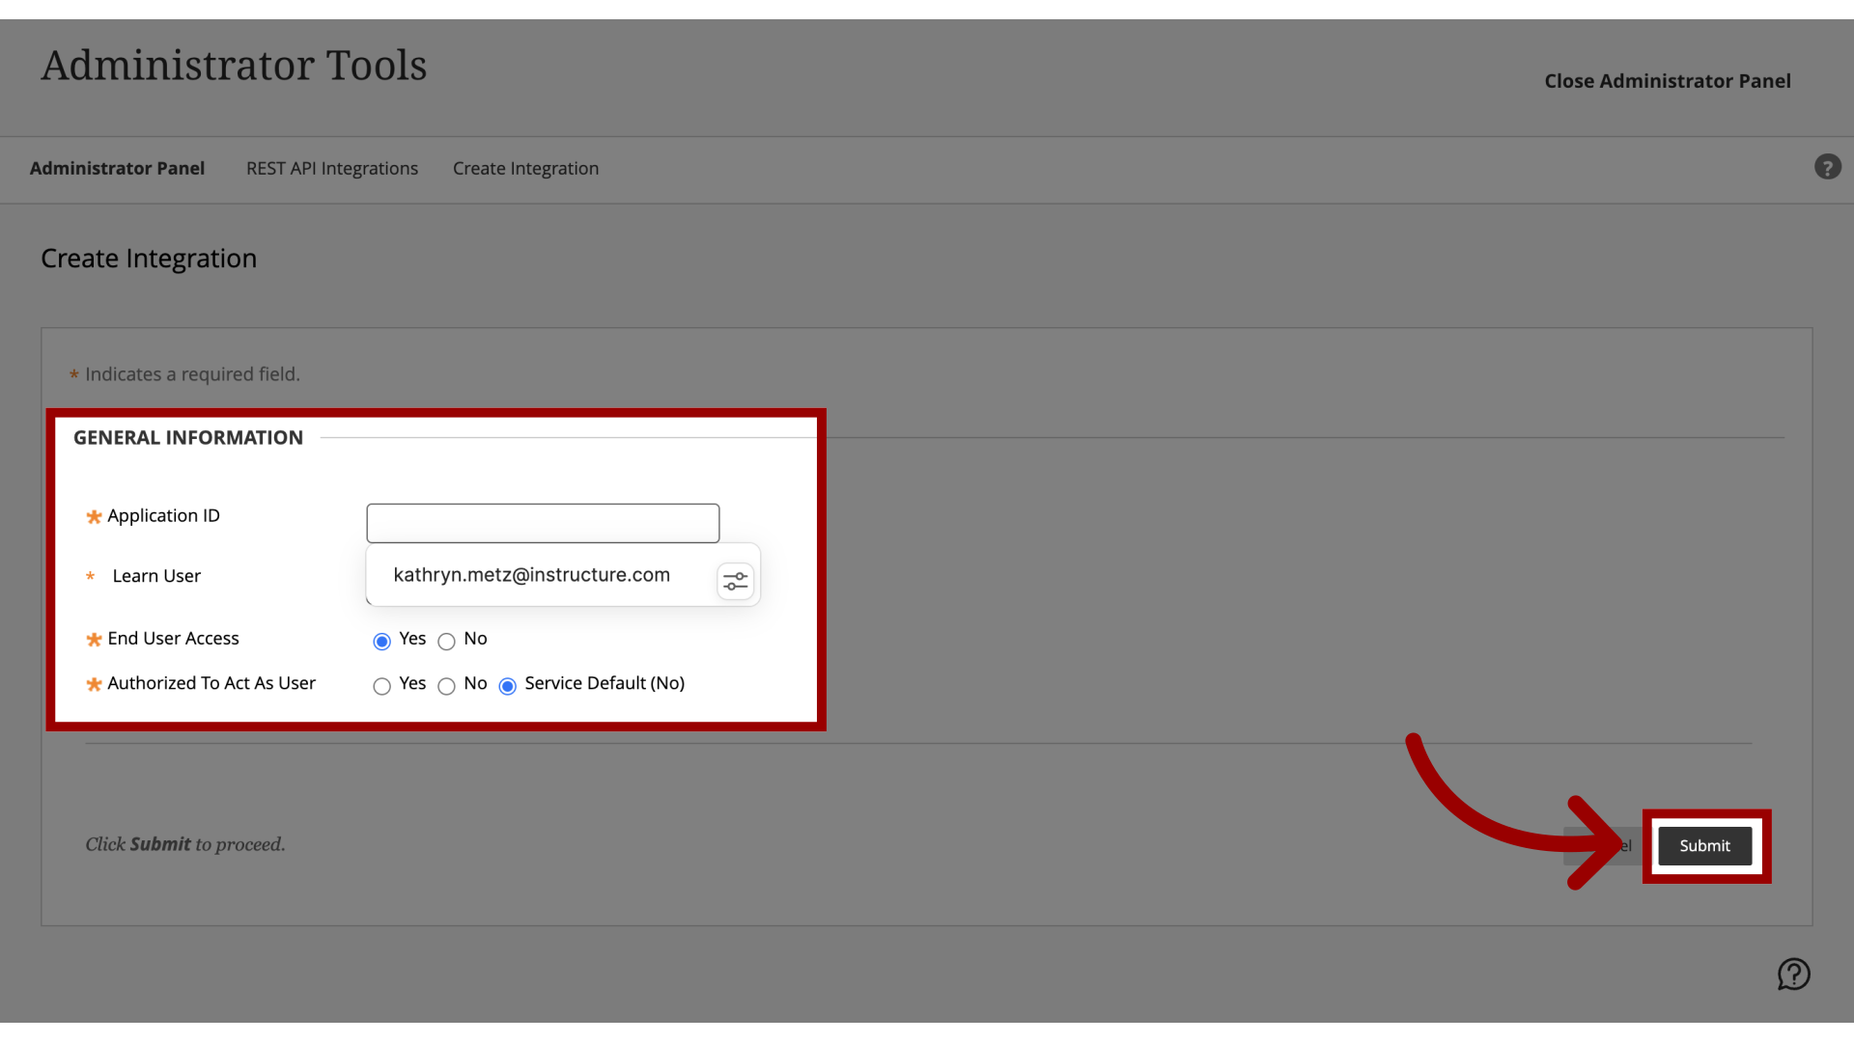
Task: Click the Application ID label
Action: point(163,515)
